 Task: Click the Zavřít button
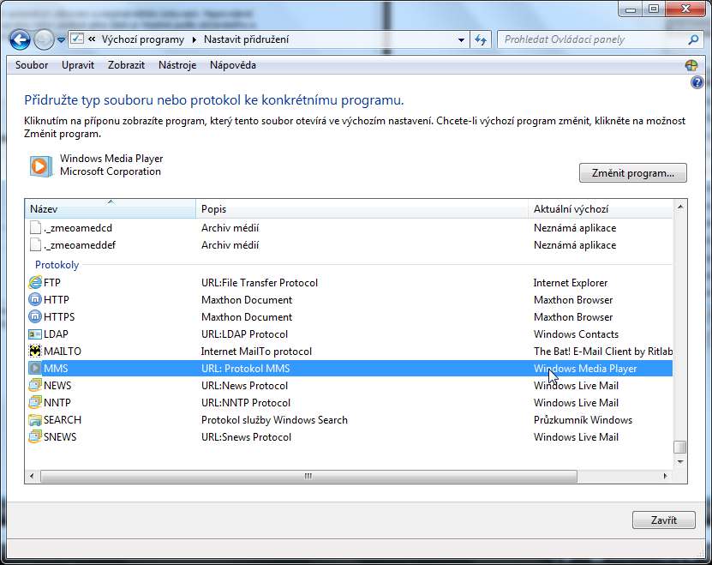[663, 520]
